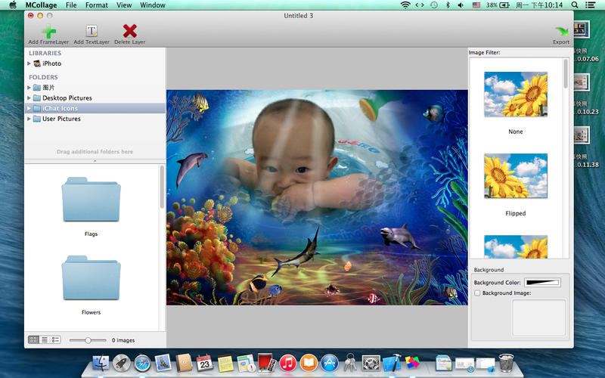Enable the Background Image checkbox
This screenshot has width=605, height=378.
pyautogui.click(x=476, y=293)
